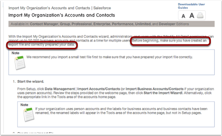Click the notepad icon in the first Note box

click(20, 63)
